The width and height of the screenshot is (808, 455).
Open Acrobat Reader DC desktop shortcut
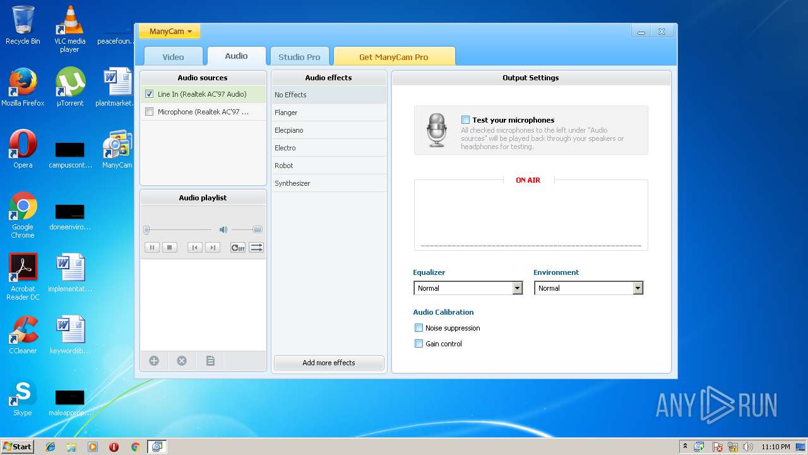(x=23, y=277)
